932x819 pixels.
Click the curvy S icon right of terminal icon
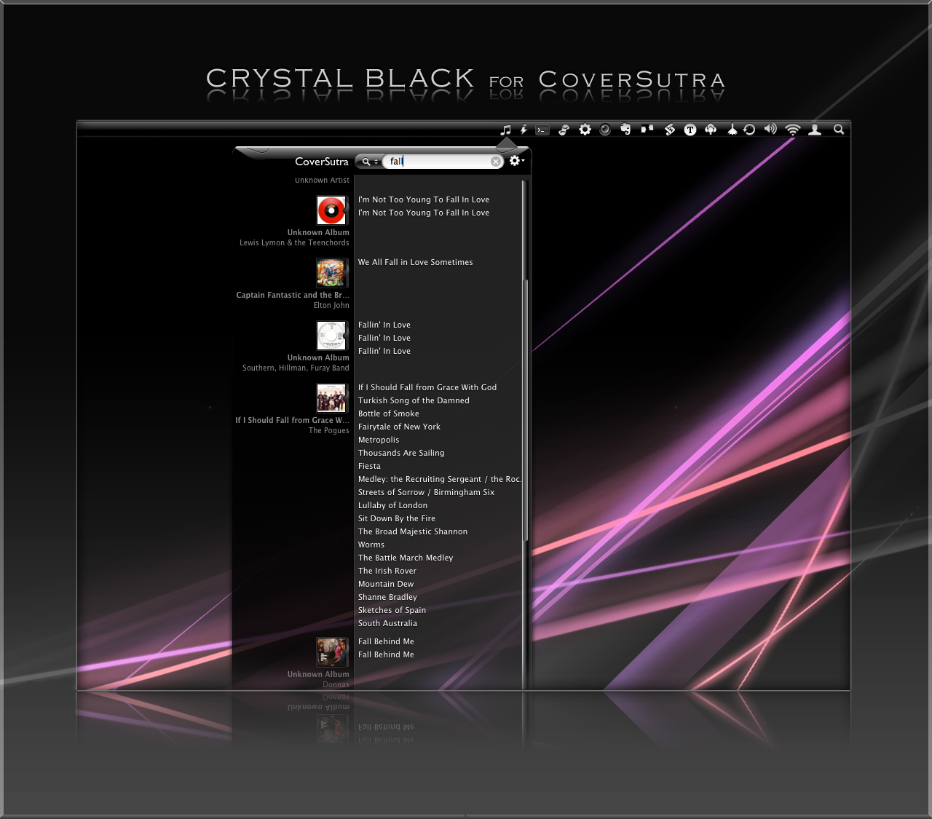coord(564,130)
